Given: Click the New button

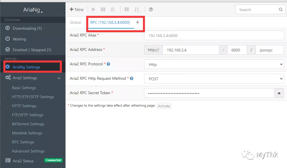Looking at the screenshot, I should click(x=77, y=9).
